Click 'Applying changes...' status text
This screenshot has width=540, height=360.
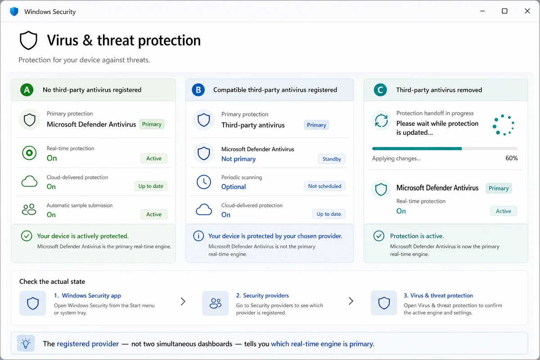pyautogui.click(x=396, y=158)
